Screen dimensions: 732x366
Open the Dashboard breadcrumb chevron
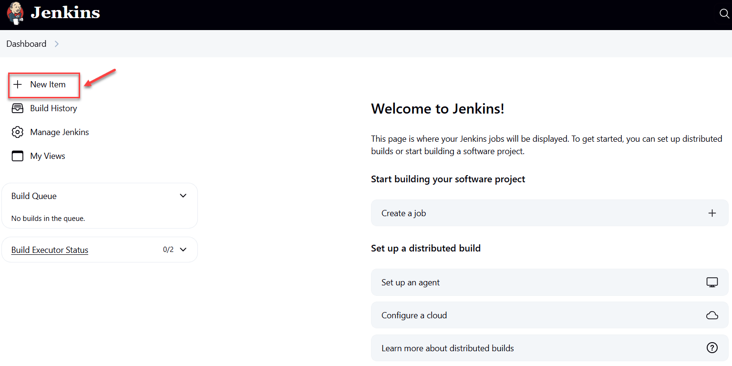pos(57,43)
